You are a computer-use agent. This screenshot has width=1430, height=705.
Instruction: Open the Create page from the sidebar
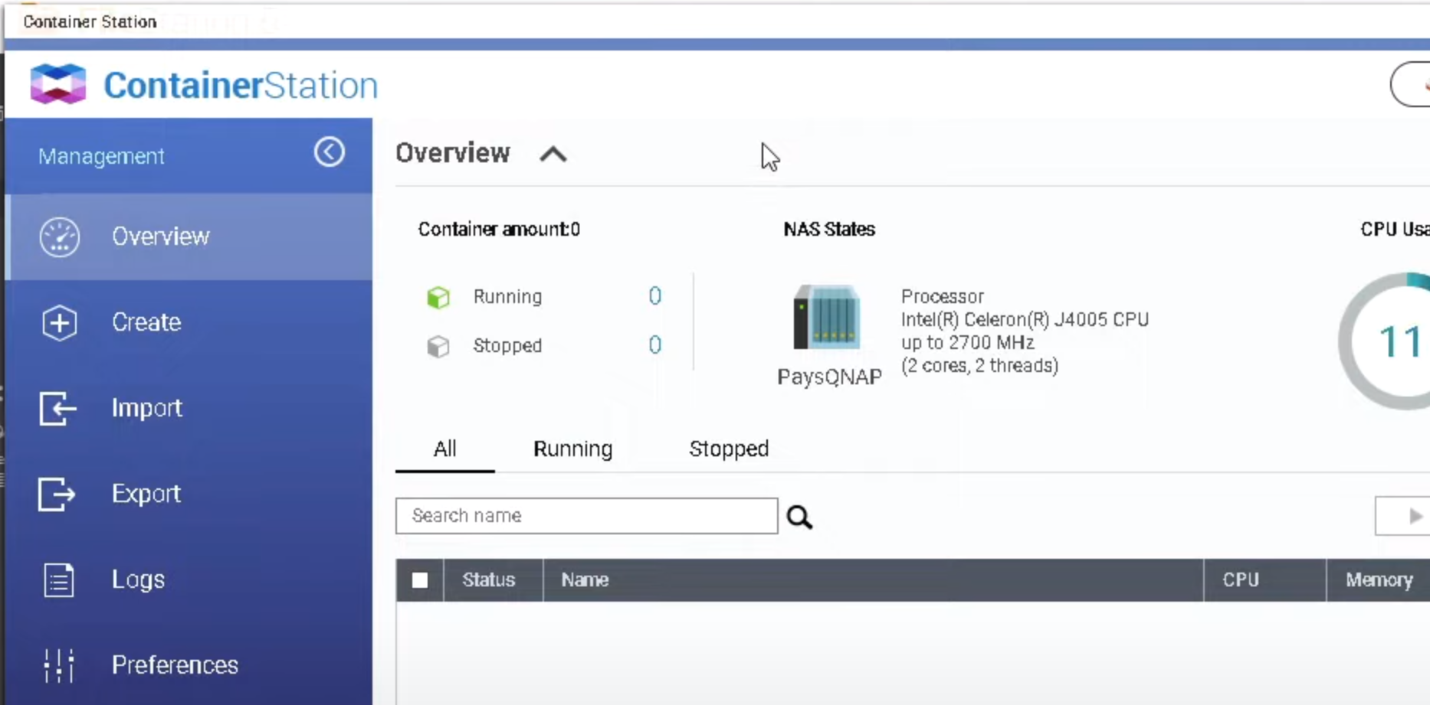pyautogui.click(x=189, y=322)
